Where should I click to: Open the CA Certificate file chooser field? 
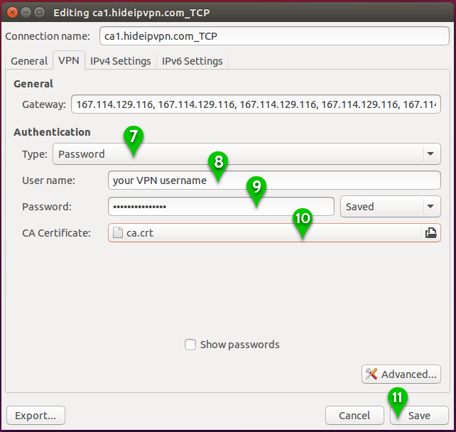[274, 233]
